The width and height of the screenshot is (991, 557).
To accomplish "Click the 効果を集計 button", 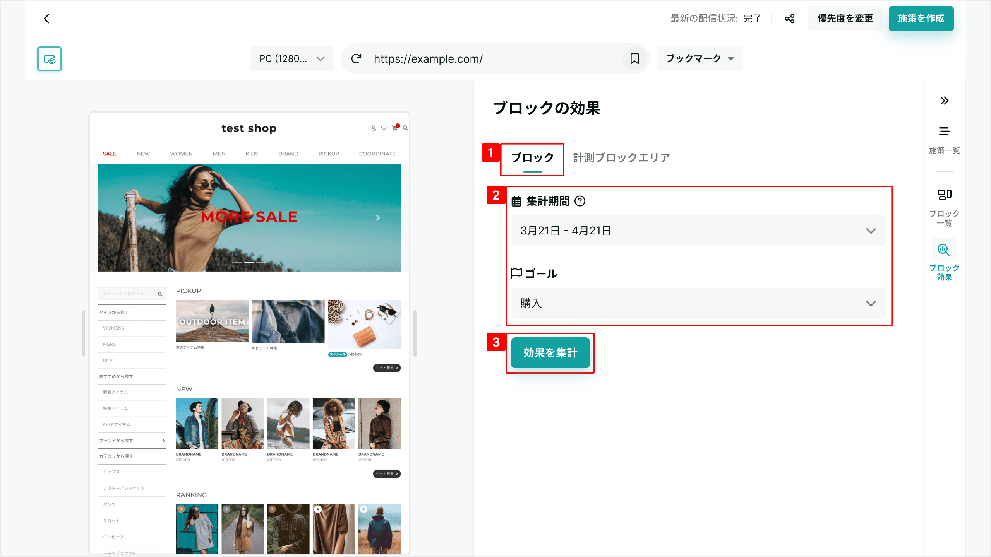I will pos(550,353).
